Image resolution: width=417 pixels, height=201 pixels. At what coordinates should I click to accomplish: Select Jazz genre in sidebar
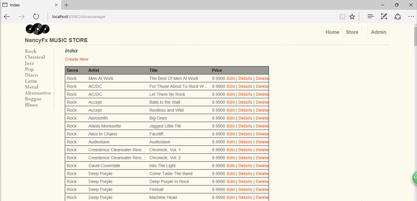click(x=29, y=63)
